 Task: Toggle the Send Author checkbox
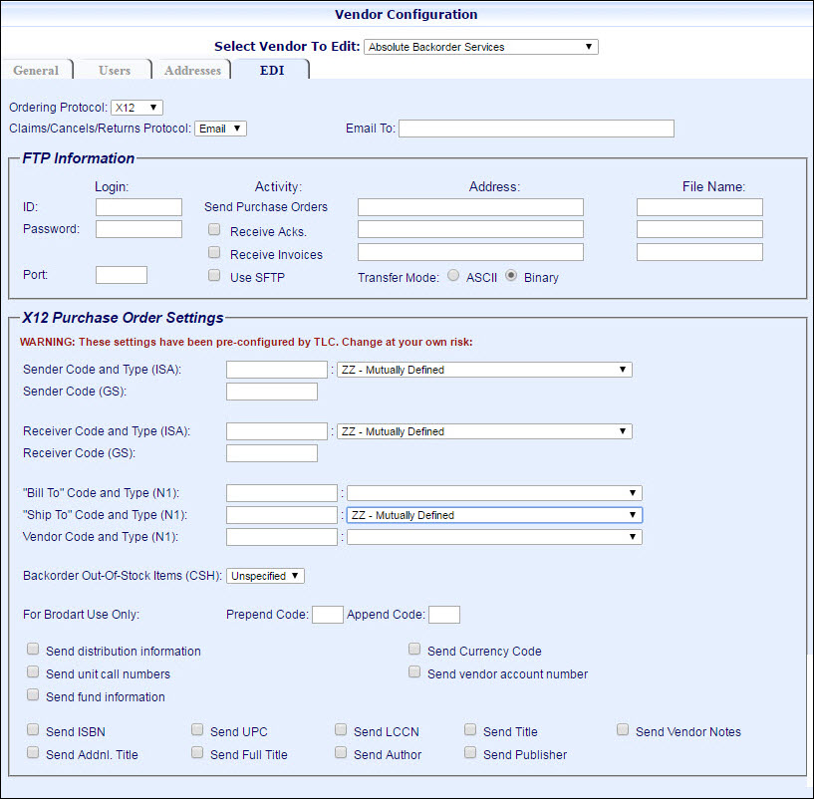coord(341,752)
